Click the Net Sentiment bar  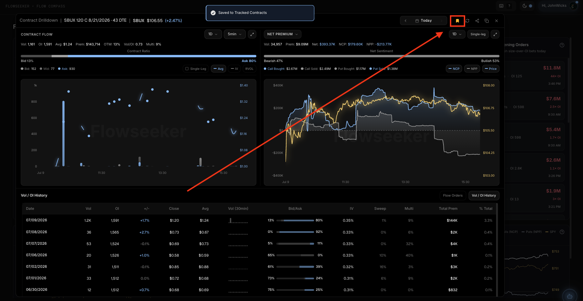point(382,56)
